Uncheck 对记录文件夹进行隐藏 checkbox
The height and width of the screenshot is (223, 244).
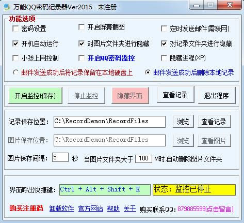pyautogui.click(x=164, y=43)
